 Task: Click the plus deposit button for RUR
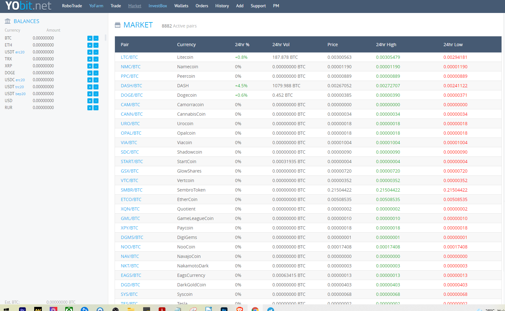pos(90,108)
